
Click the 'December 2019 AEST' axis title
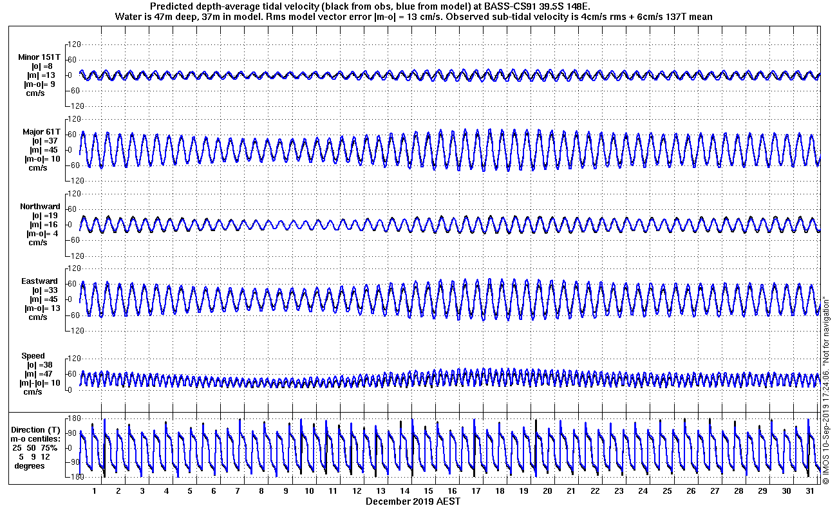tap(413, 501)
